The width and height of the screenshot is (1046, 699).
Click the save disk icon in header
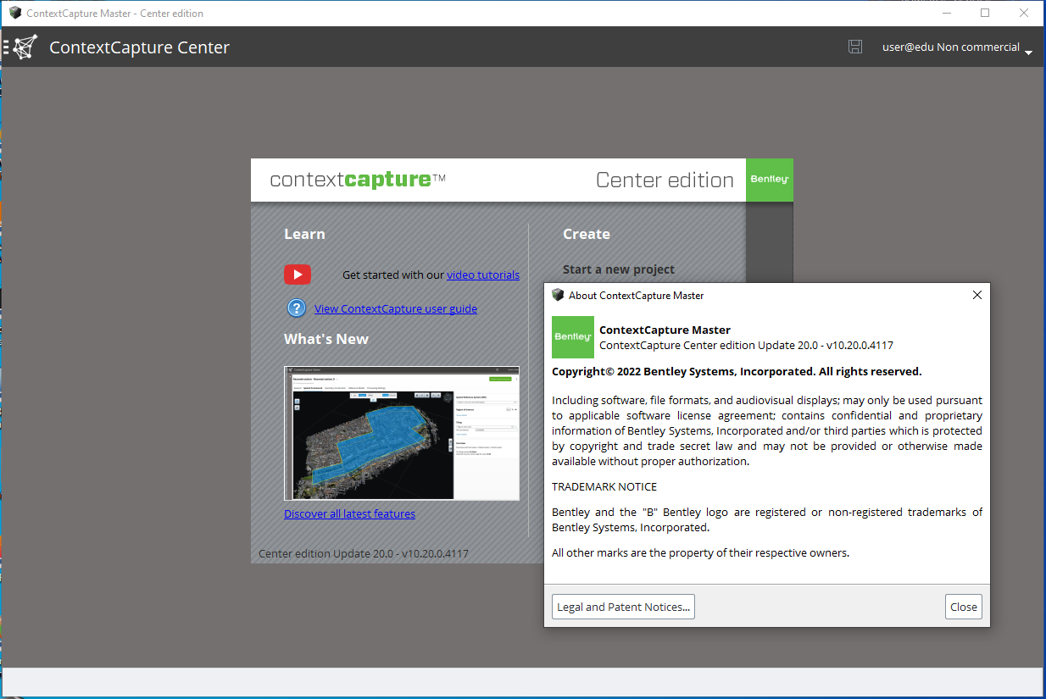click(855, 47)
